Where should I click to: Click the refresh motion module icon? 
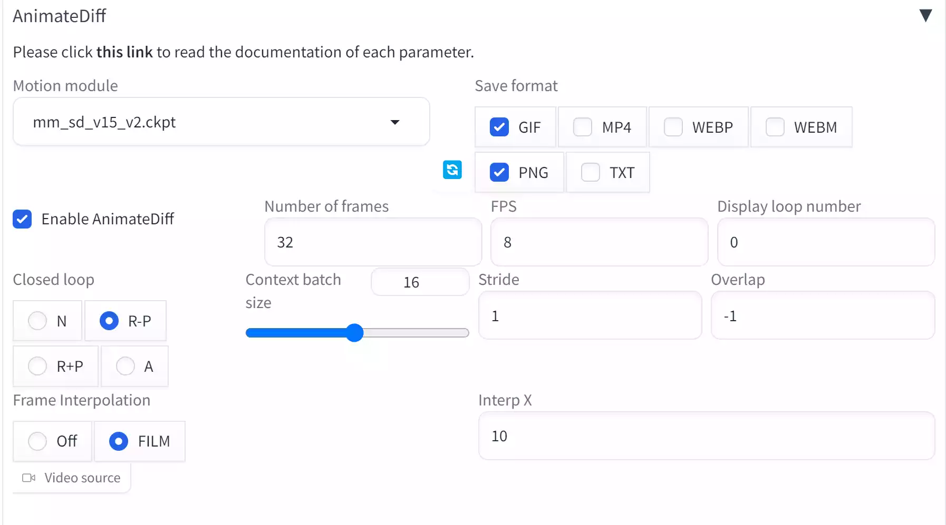[452, 170]
